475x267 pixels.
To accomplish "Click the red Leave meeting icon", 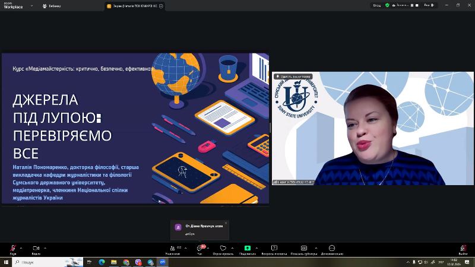I will pos(463,248).
